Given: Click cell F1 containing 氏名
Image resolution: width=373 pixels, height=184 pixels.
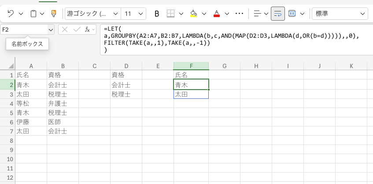Looking at the screenshot, I should [x=191, y=75].
